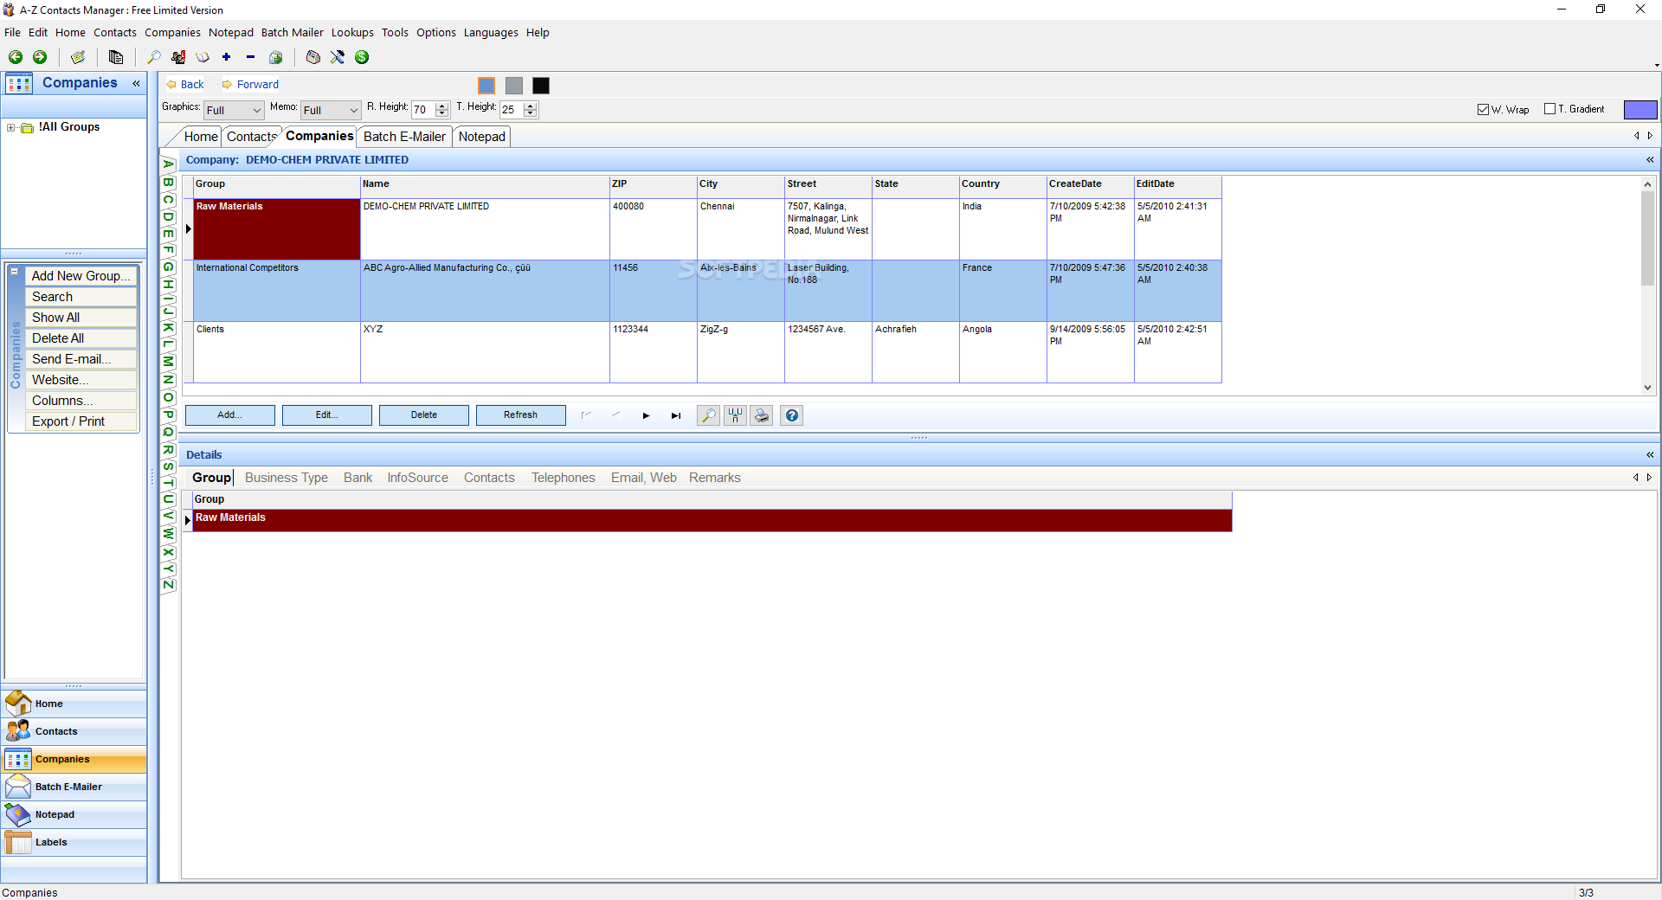Click the red toolbox toolbar icon
Viewport: 1662px width, 900px height.
[x=313, y=57]
